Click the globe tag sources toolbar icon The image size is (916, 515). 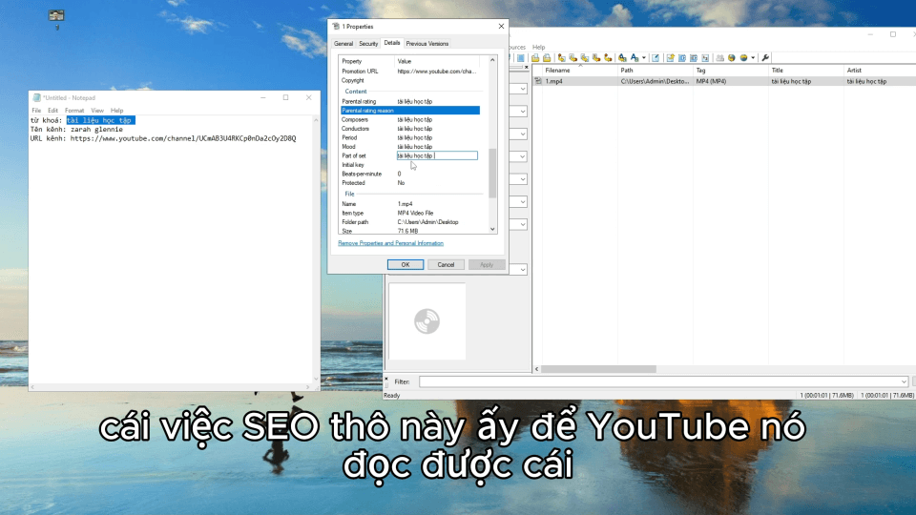pyautogui.click(x=730, y=58)
